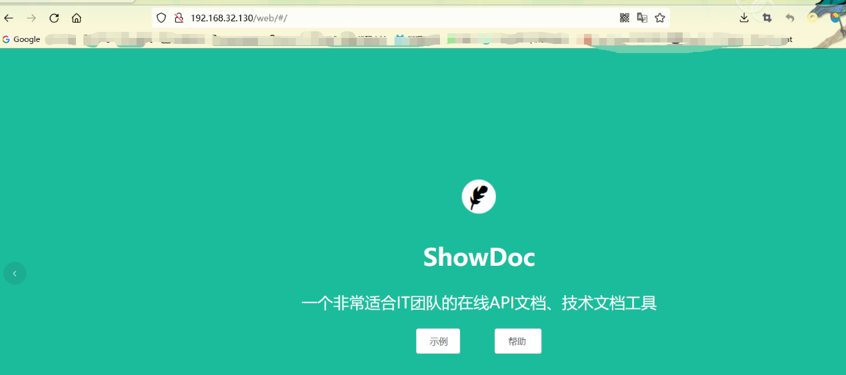Viewport: 846px width, 375px height.
Task: Click the forward navigation arrow
Action: (31, 18)
